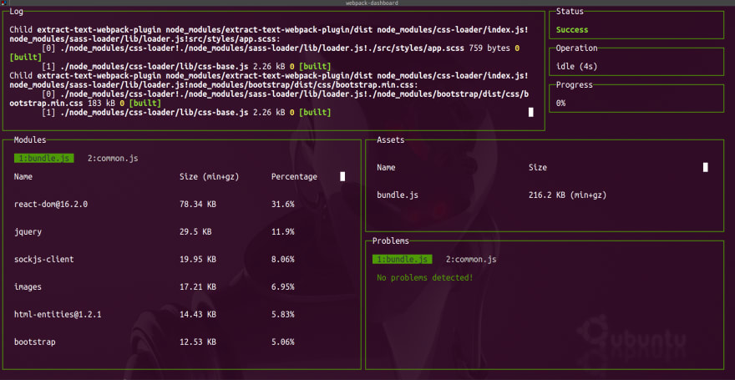735x380 pixels.
Task: Select the bundle.js asset row name
Action: click(398, 195)
